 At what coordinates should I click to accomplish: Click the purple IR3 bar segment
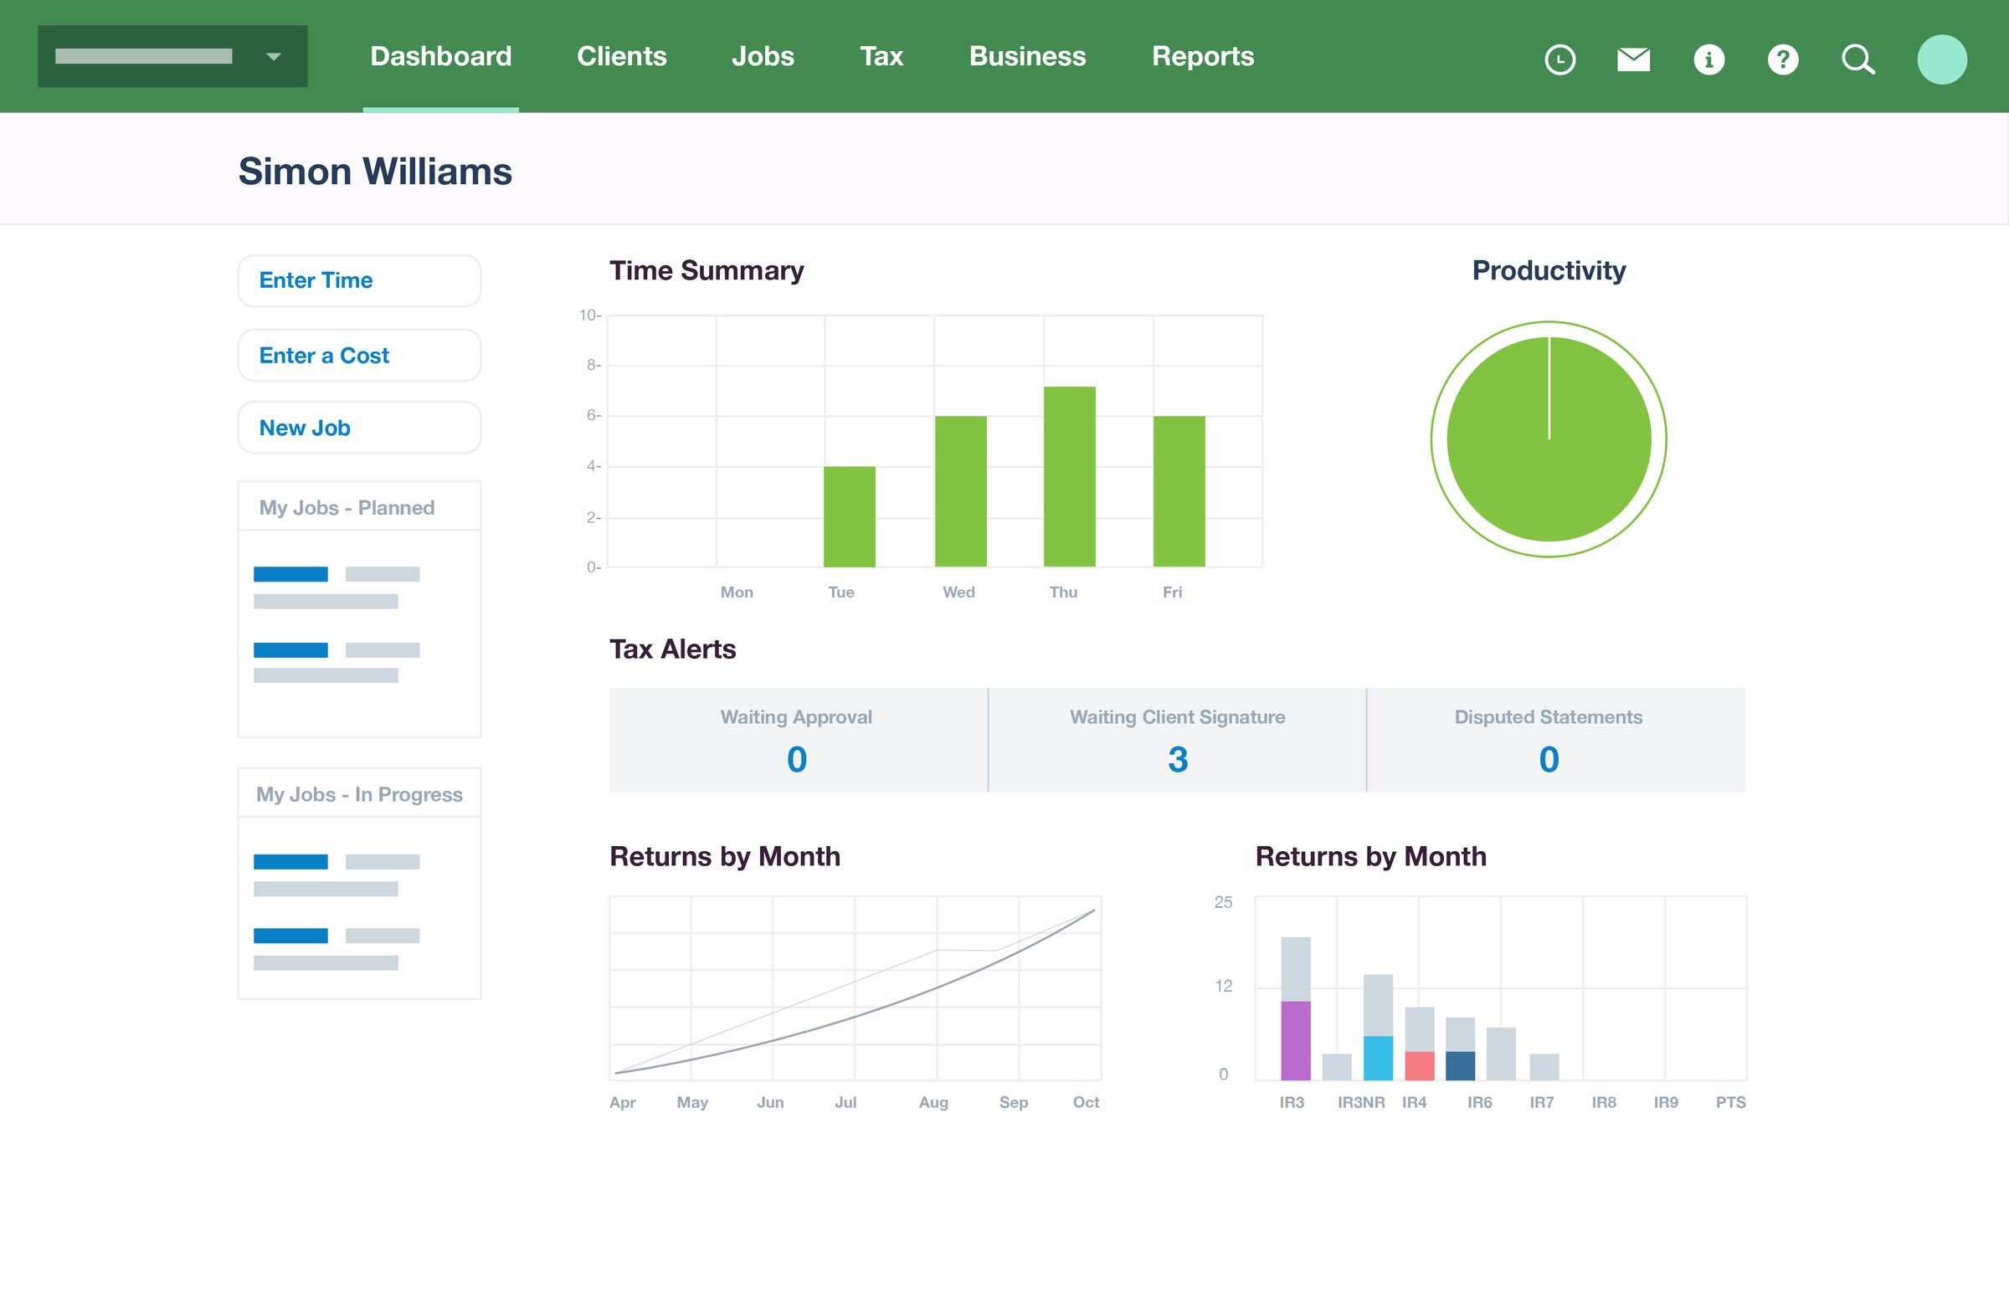1295,1039
